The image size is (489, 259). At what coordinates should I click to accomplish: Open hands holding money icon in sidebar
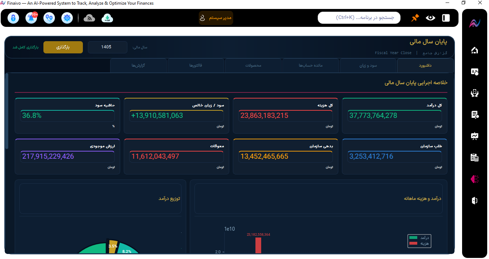[475, 93]
